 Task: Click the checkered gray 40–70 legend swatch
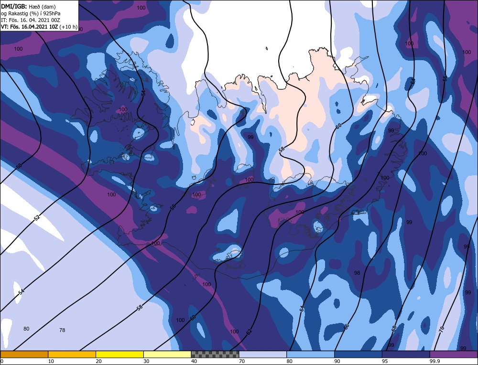point(215,354)
